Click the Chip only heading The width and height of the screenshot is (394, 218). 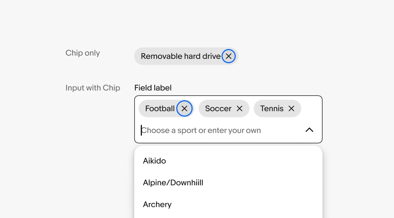(x=83, y=53)
